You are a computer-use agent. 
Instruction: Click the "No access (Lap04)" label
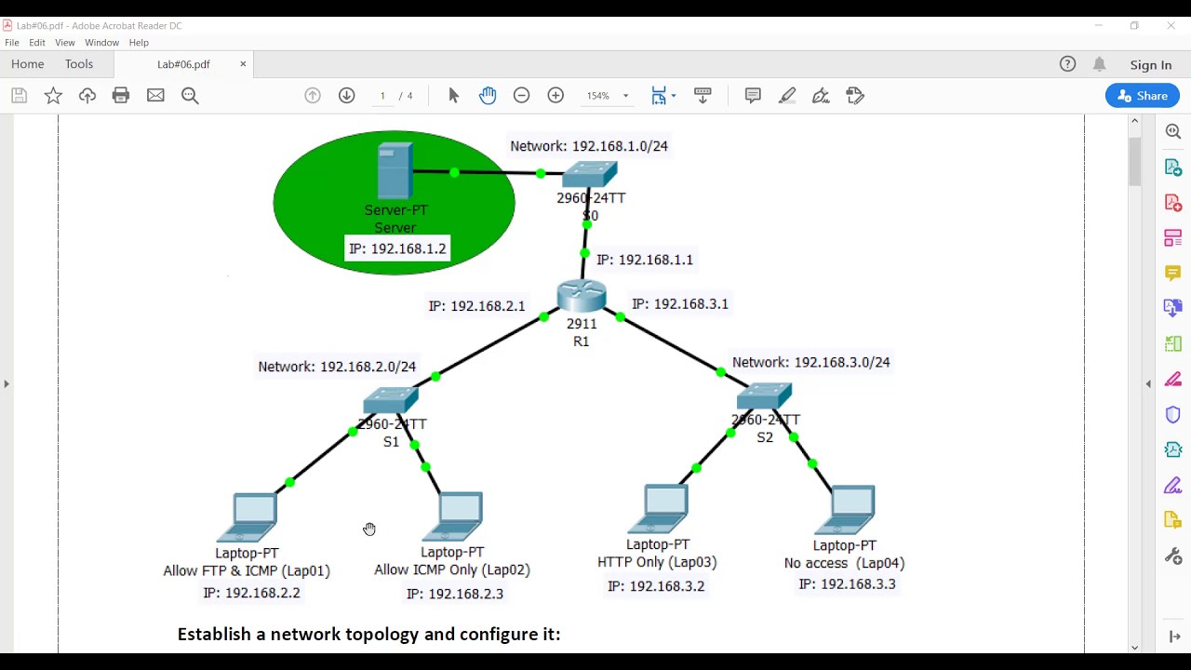point(845,563)
